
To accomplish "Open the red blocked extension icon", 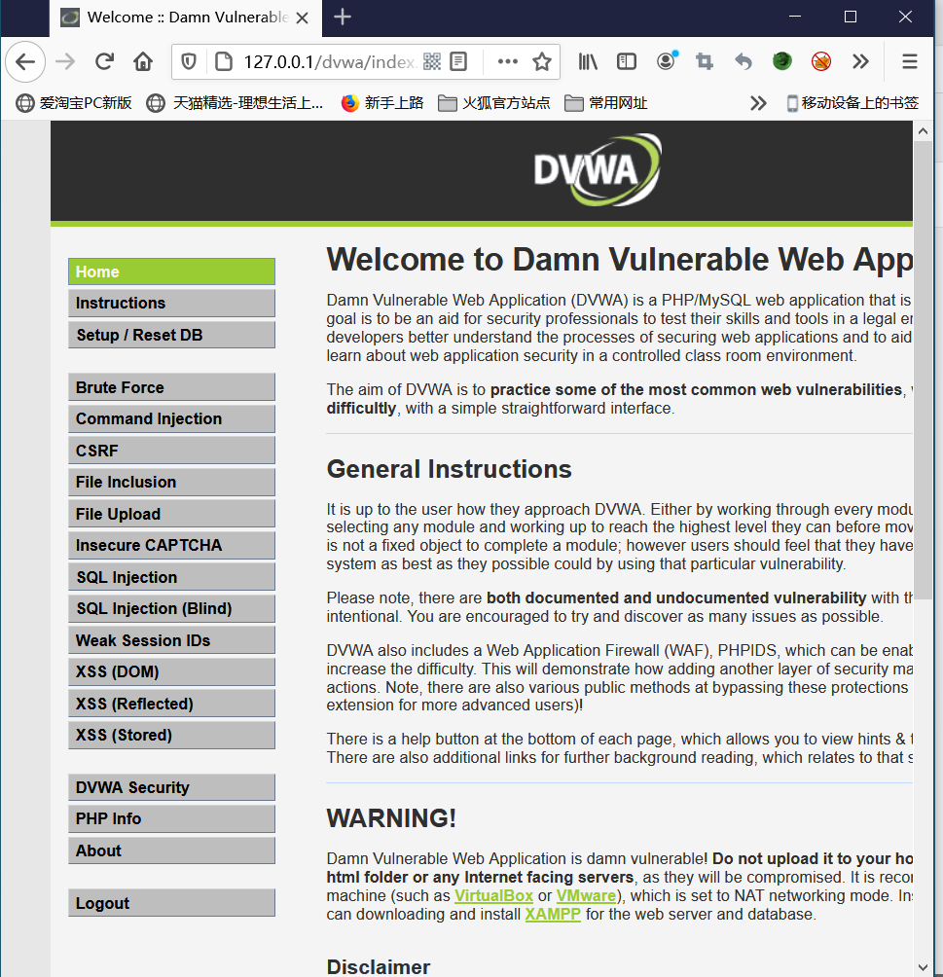I will point(821,61).
